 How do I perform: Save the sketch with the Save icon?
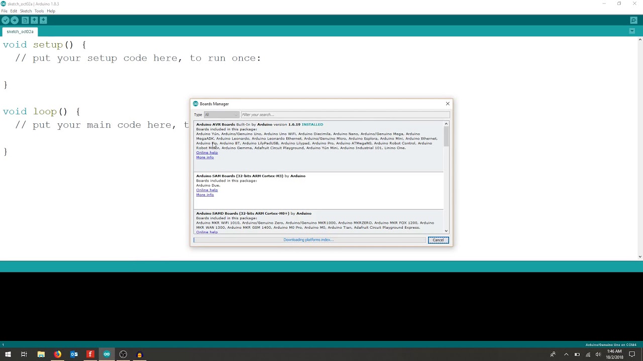(44, 20)
